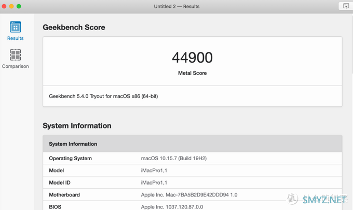This screenshot has height=210, width=353.
Task: Select the macOS 10.15.7 (Build 19H2) value
Action: (x=174, y=158)
